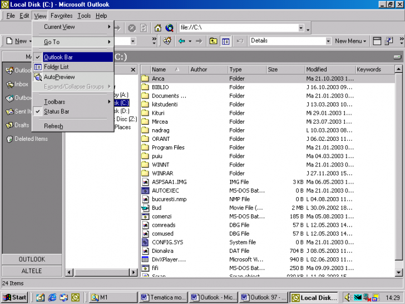405x304 pixels.
Task: Open the New Menu dropdown
Action: pyautogui.click(x=350, y=41)
